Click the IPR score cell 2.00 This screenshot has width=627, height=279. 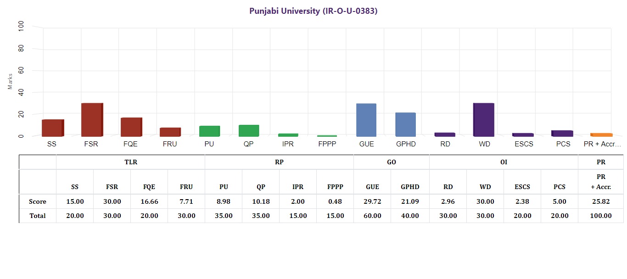[x=298, y=201]
